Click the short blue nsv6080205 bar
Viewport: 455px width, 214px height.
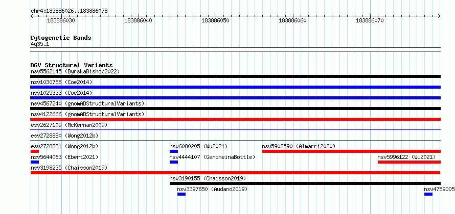click(173, 151)
